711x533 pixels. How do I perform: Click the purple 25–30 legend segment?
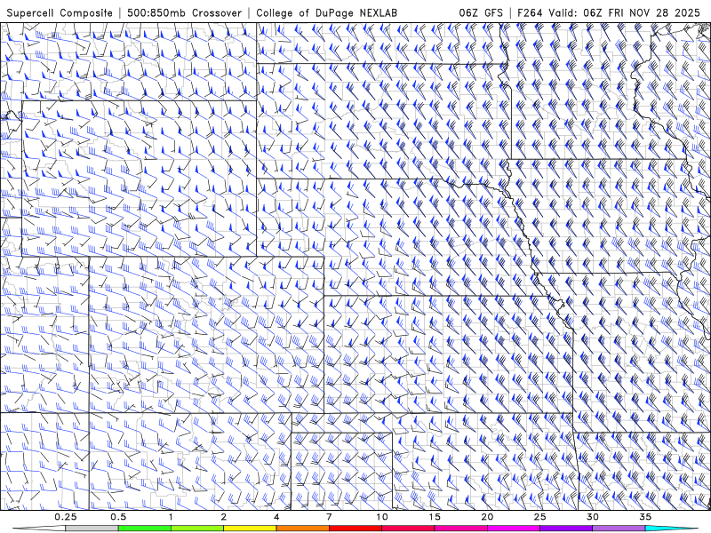[x=566, y=529]
